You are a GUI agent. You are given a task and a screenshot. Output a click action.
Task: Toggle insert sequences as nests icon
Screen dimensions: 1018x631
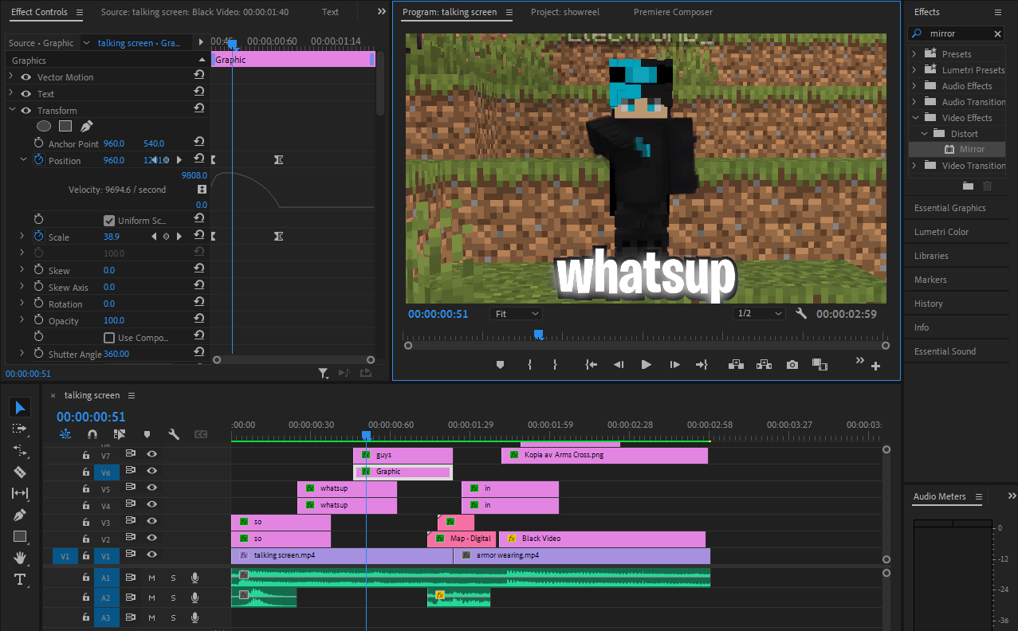65,434
